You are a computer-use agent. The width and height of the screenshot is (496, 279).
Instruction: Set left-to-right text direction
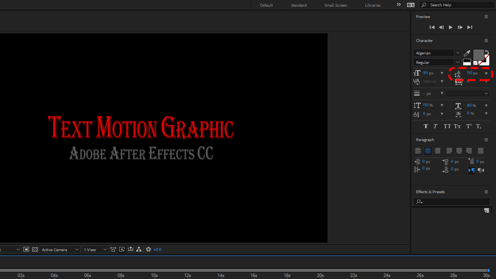pyautogui.click(x=472, y=170)
